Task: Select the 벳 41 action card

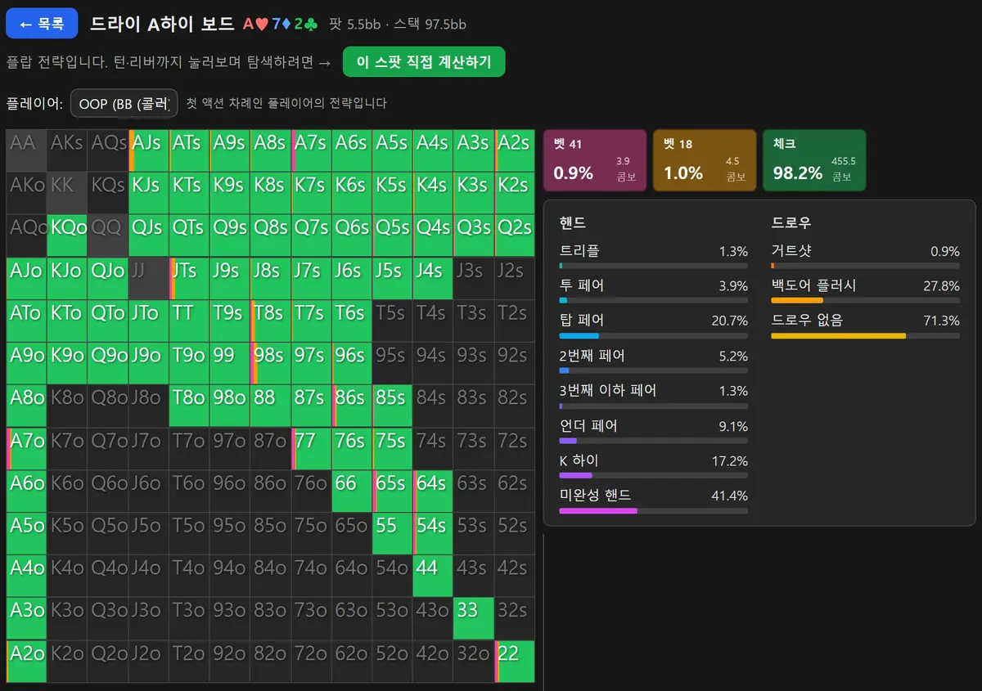Action: point(595,160)
